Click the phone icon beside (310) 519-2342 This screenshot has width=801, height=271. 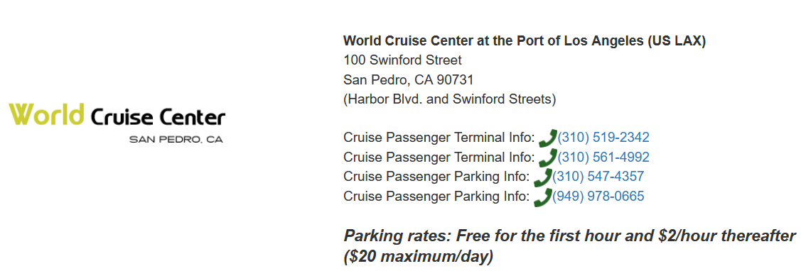[x=547, y=138]
